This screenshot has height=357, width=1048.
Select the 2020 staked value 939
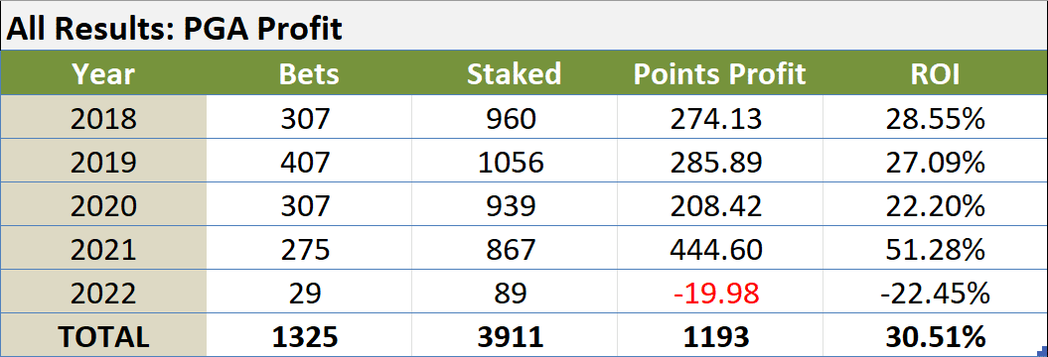point(514,205)
